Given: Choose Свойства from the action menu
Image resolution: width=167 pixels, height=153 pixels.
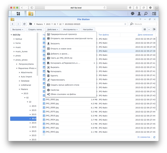Looking at the screenshot, I should pos(71,90).
